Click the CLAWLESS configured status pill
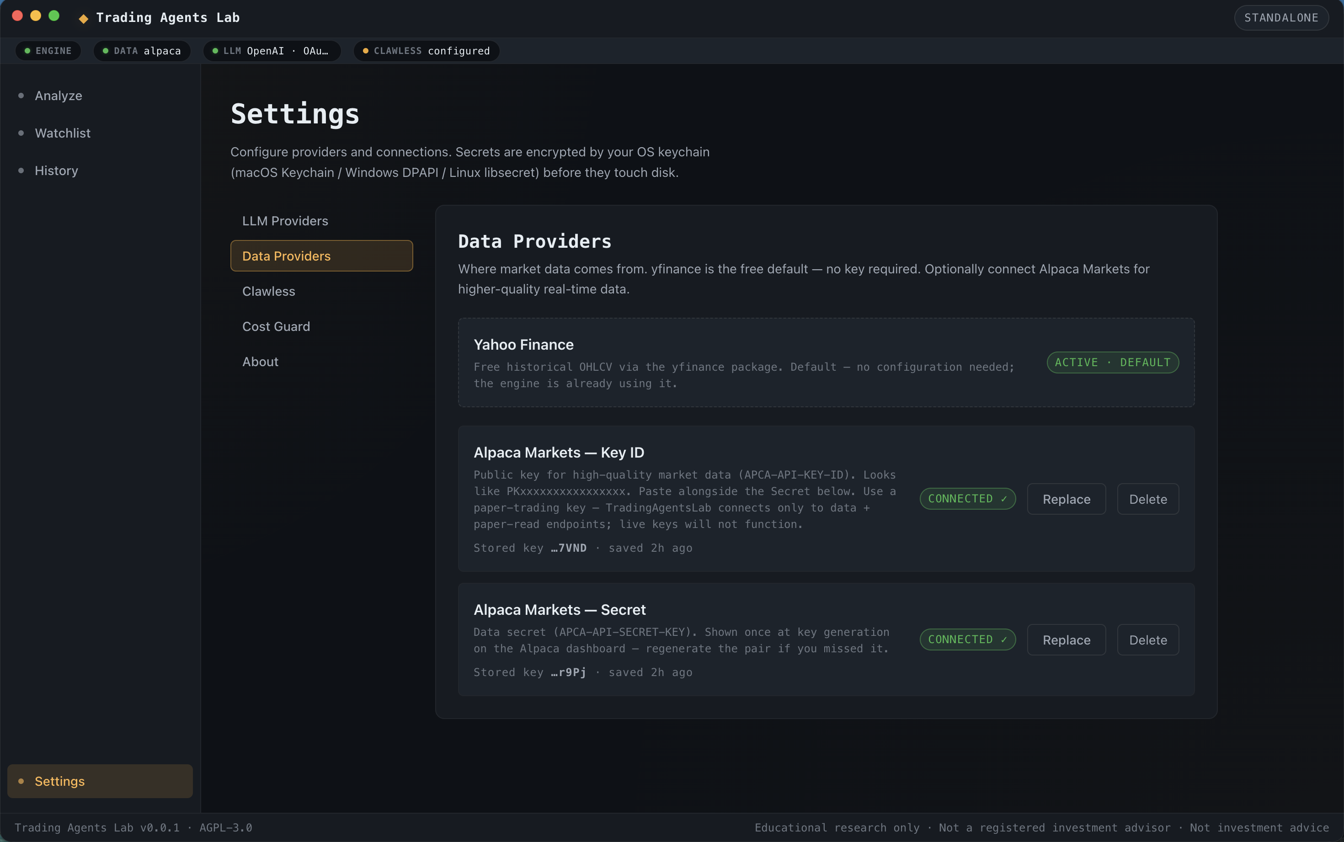Image resolution: width=1344 pixels, height=842 pixels. 427,51
